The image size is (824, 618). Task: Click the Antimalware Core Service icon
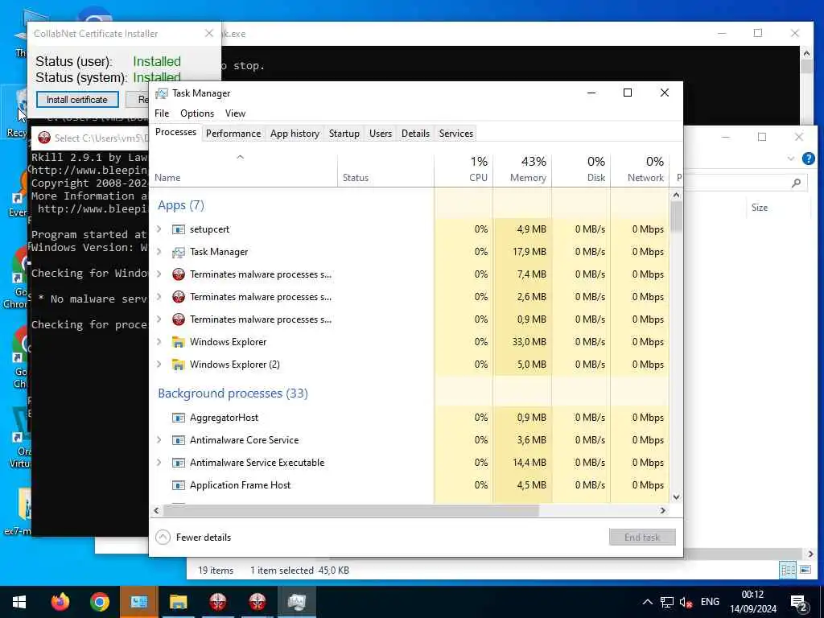point(179,440)
